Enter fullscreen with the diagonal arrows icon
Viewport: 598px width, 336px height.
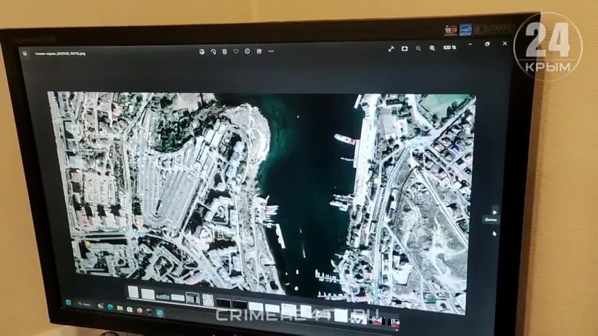(391, 49)
